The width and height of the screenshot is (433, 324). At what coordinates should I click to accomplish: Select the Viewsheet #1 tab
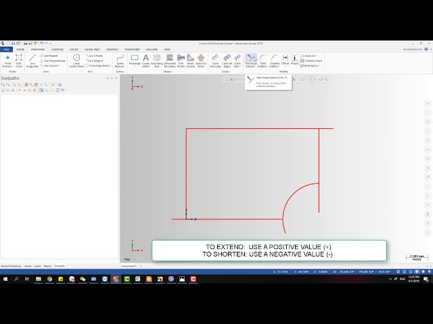pos(129,266)
